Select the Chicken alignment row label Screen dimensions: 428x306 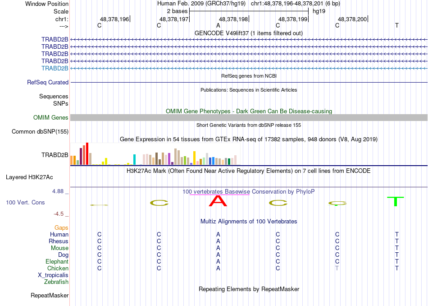click(58, 268)
